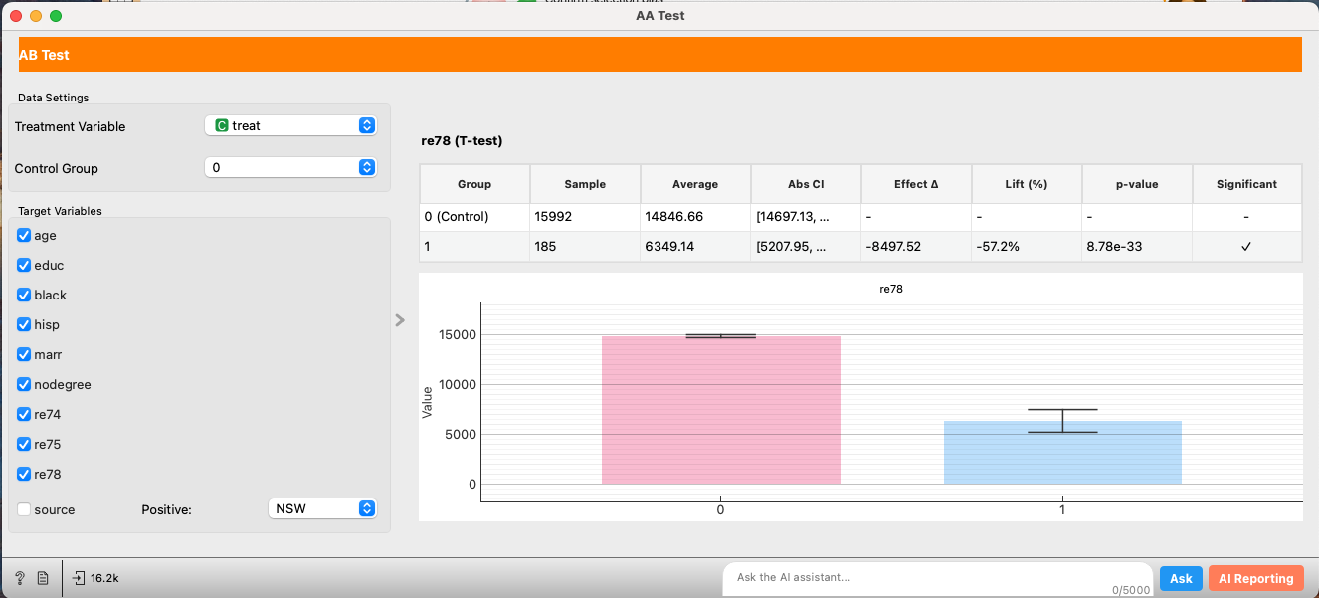Screen dimensions: 1319x598
Task: Click the green window zoom button
Action: (56, 16)
